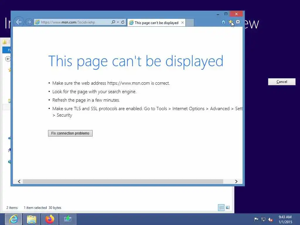The width and height of the screenshot is (300, 225).
Task: Click the Home icon in Internet Explorer
Action: [x=224, y=22]
